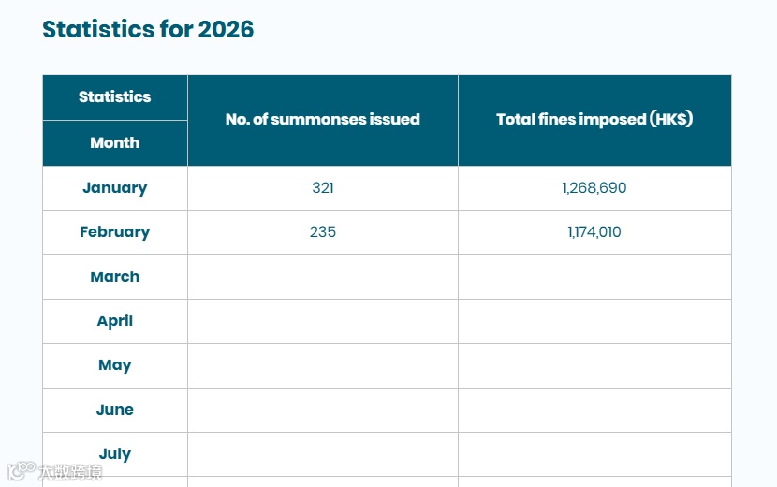Click the empty March summonses cell
777x487 pixels.
tap(323, 277)
